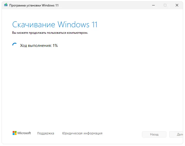Click the Скачивание Windows 11 heading
Viewport: 185px width, 146px height.
pyautogui.click(x=55, y=24)
